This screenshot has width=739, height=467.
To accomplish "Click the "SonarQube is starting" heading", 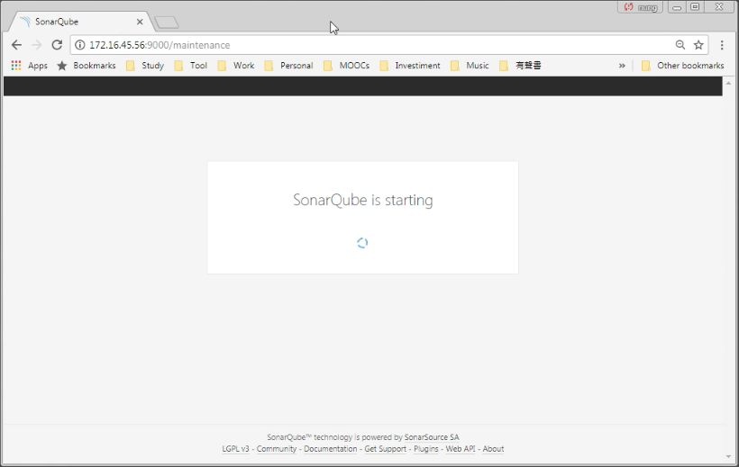I will point(363,200).
